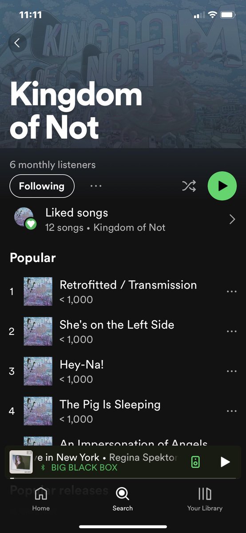Viewport: 246px width, 533px height.
Task: Switch to the Search tab
Action: pos(123,499)
